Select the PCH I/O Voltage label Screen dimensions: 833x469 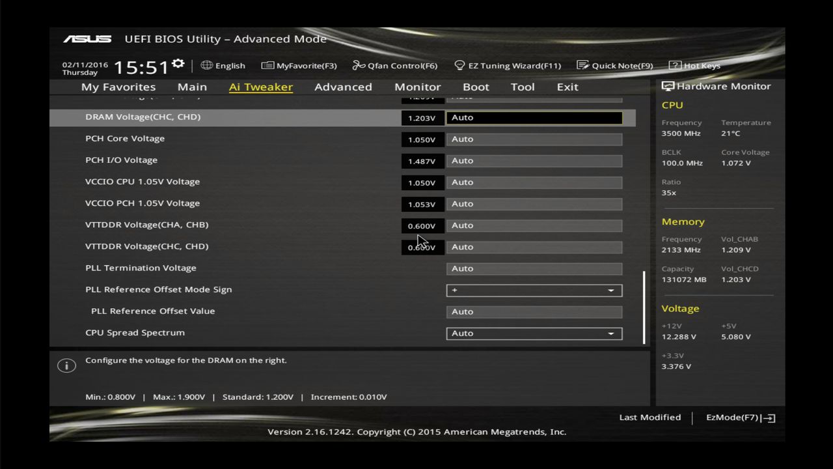point(121,160)
